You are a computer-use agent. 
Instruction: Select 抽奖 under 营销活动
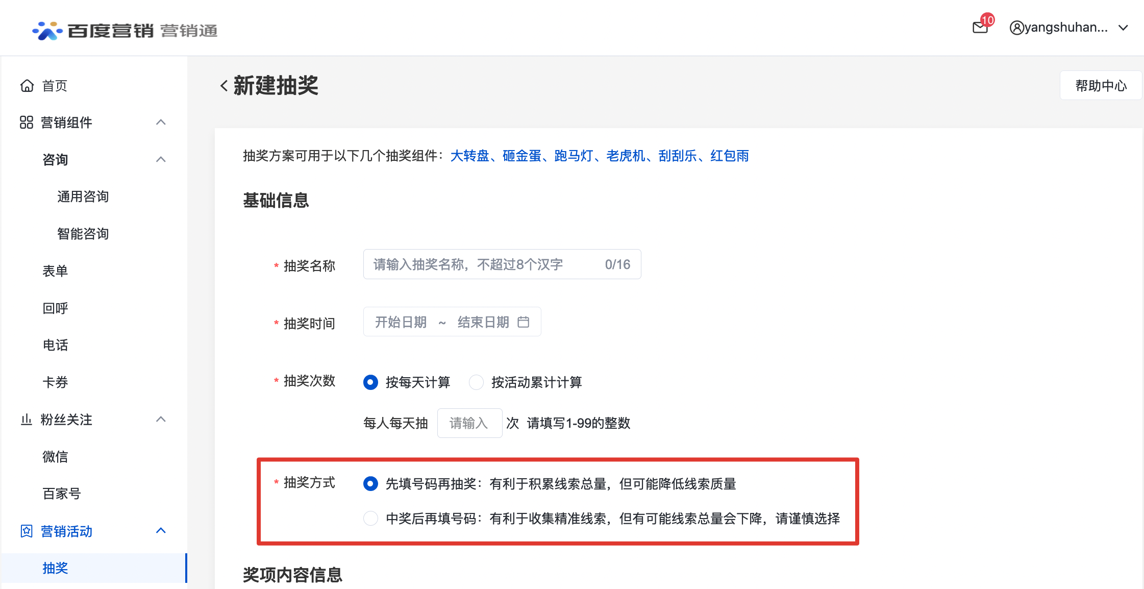pyautogui.click(x=55, y=568)
